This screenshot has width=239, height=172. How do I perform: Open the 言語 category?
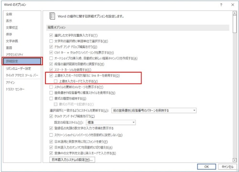pos(9,48)
